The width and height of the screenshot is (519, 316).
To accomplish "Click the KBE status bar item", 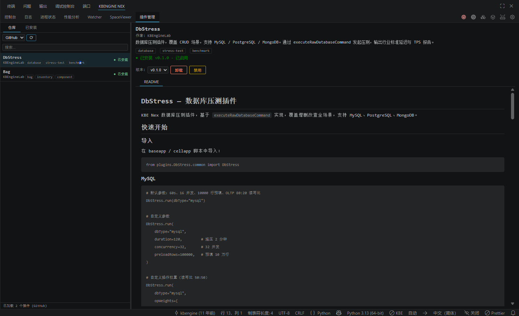I will (x=396, y=313).
